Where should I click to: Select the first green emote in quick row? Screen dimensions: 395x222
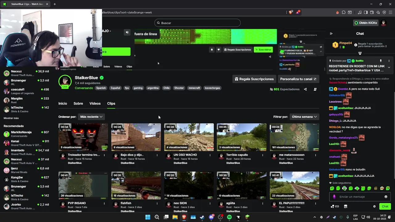(332, 188)
